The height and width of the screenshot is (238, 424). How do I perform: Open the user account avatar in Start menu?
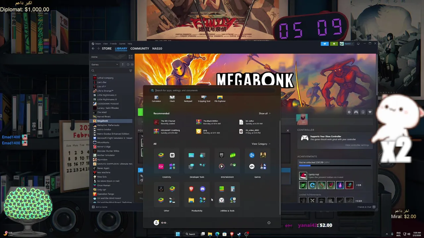click(x=156, y=222)
